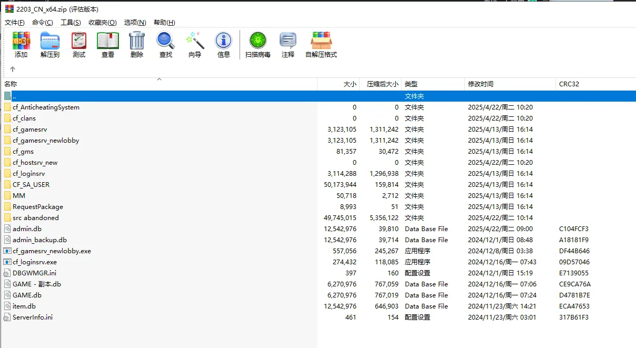
Task: Sort by the CRC32 column header
Action: [595, 84]
